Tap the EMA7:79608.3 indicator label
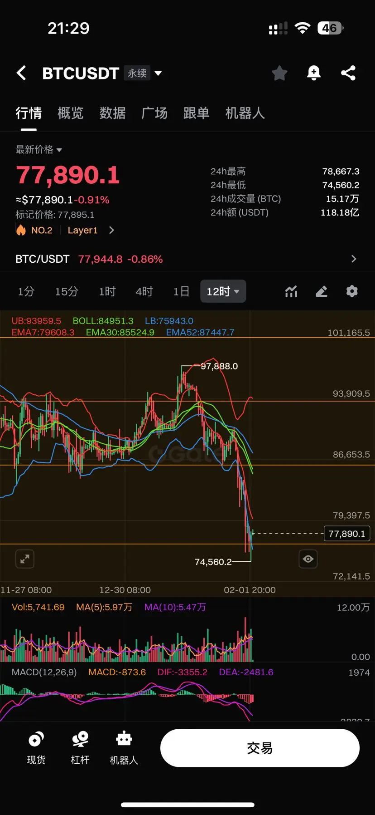Viewport: 375px width, 815px height. click(x=43, y=332)
